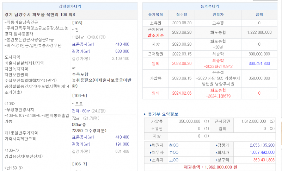Click the 등기목적 column header

point(155,14)
